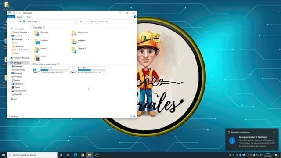The height and width of the screenshot is (158, 281).
Task: Open the address bar history dropdown
Action: [77, 22]
